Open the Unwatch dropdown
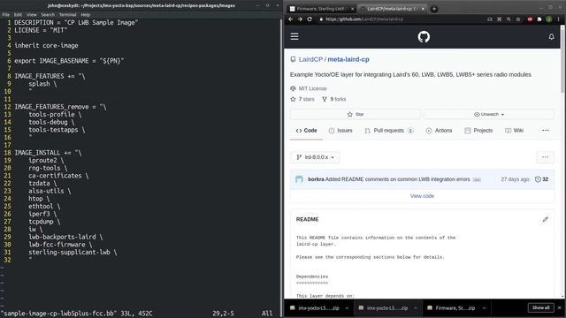 tap(489, 114)
